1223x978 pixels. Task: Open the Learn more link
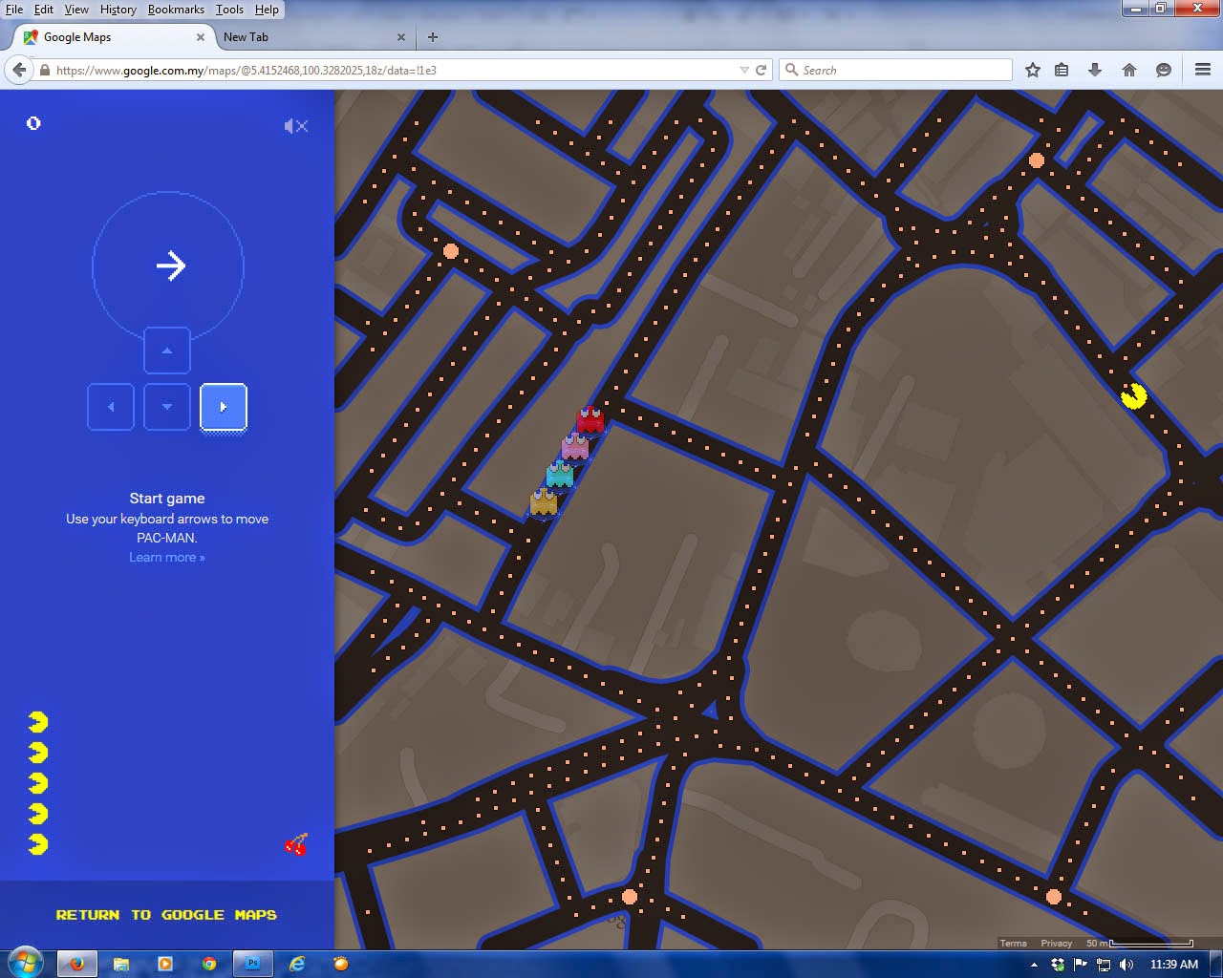[167, 557]
